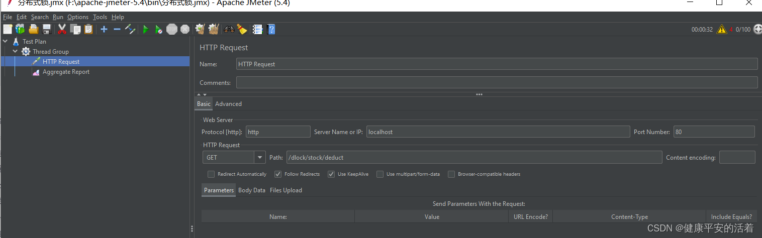Open the Options menu

(78, 17)
